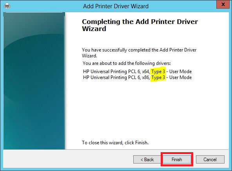Select the HP Universal Printing x86 driver line
232x171 pixels.
pyautogui.click(x=137, y=77)
